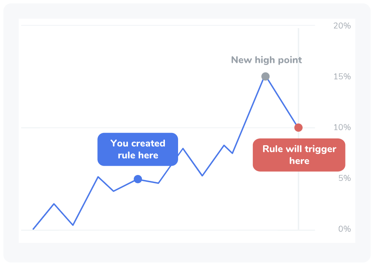
Task: Click the small peak before the steep rise
Action: 224,145
